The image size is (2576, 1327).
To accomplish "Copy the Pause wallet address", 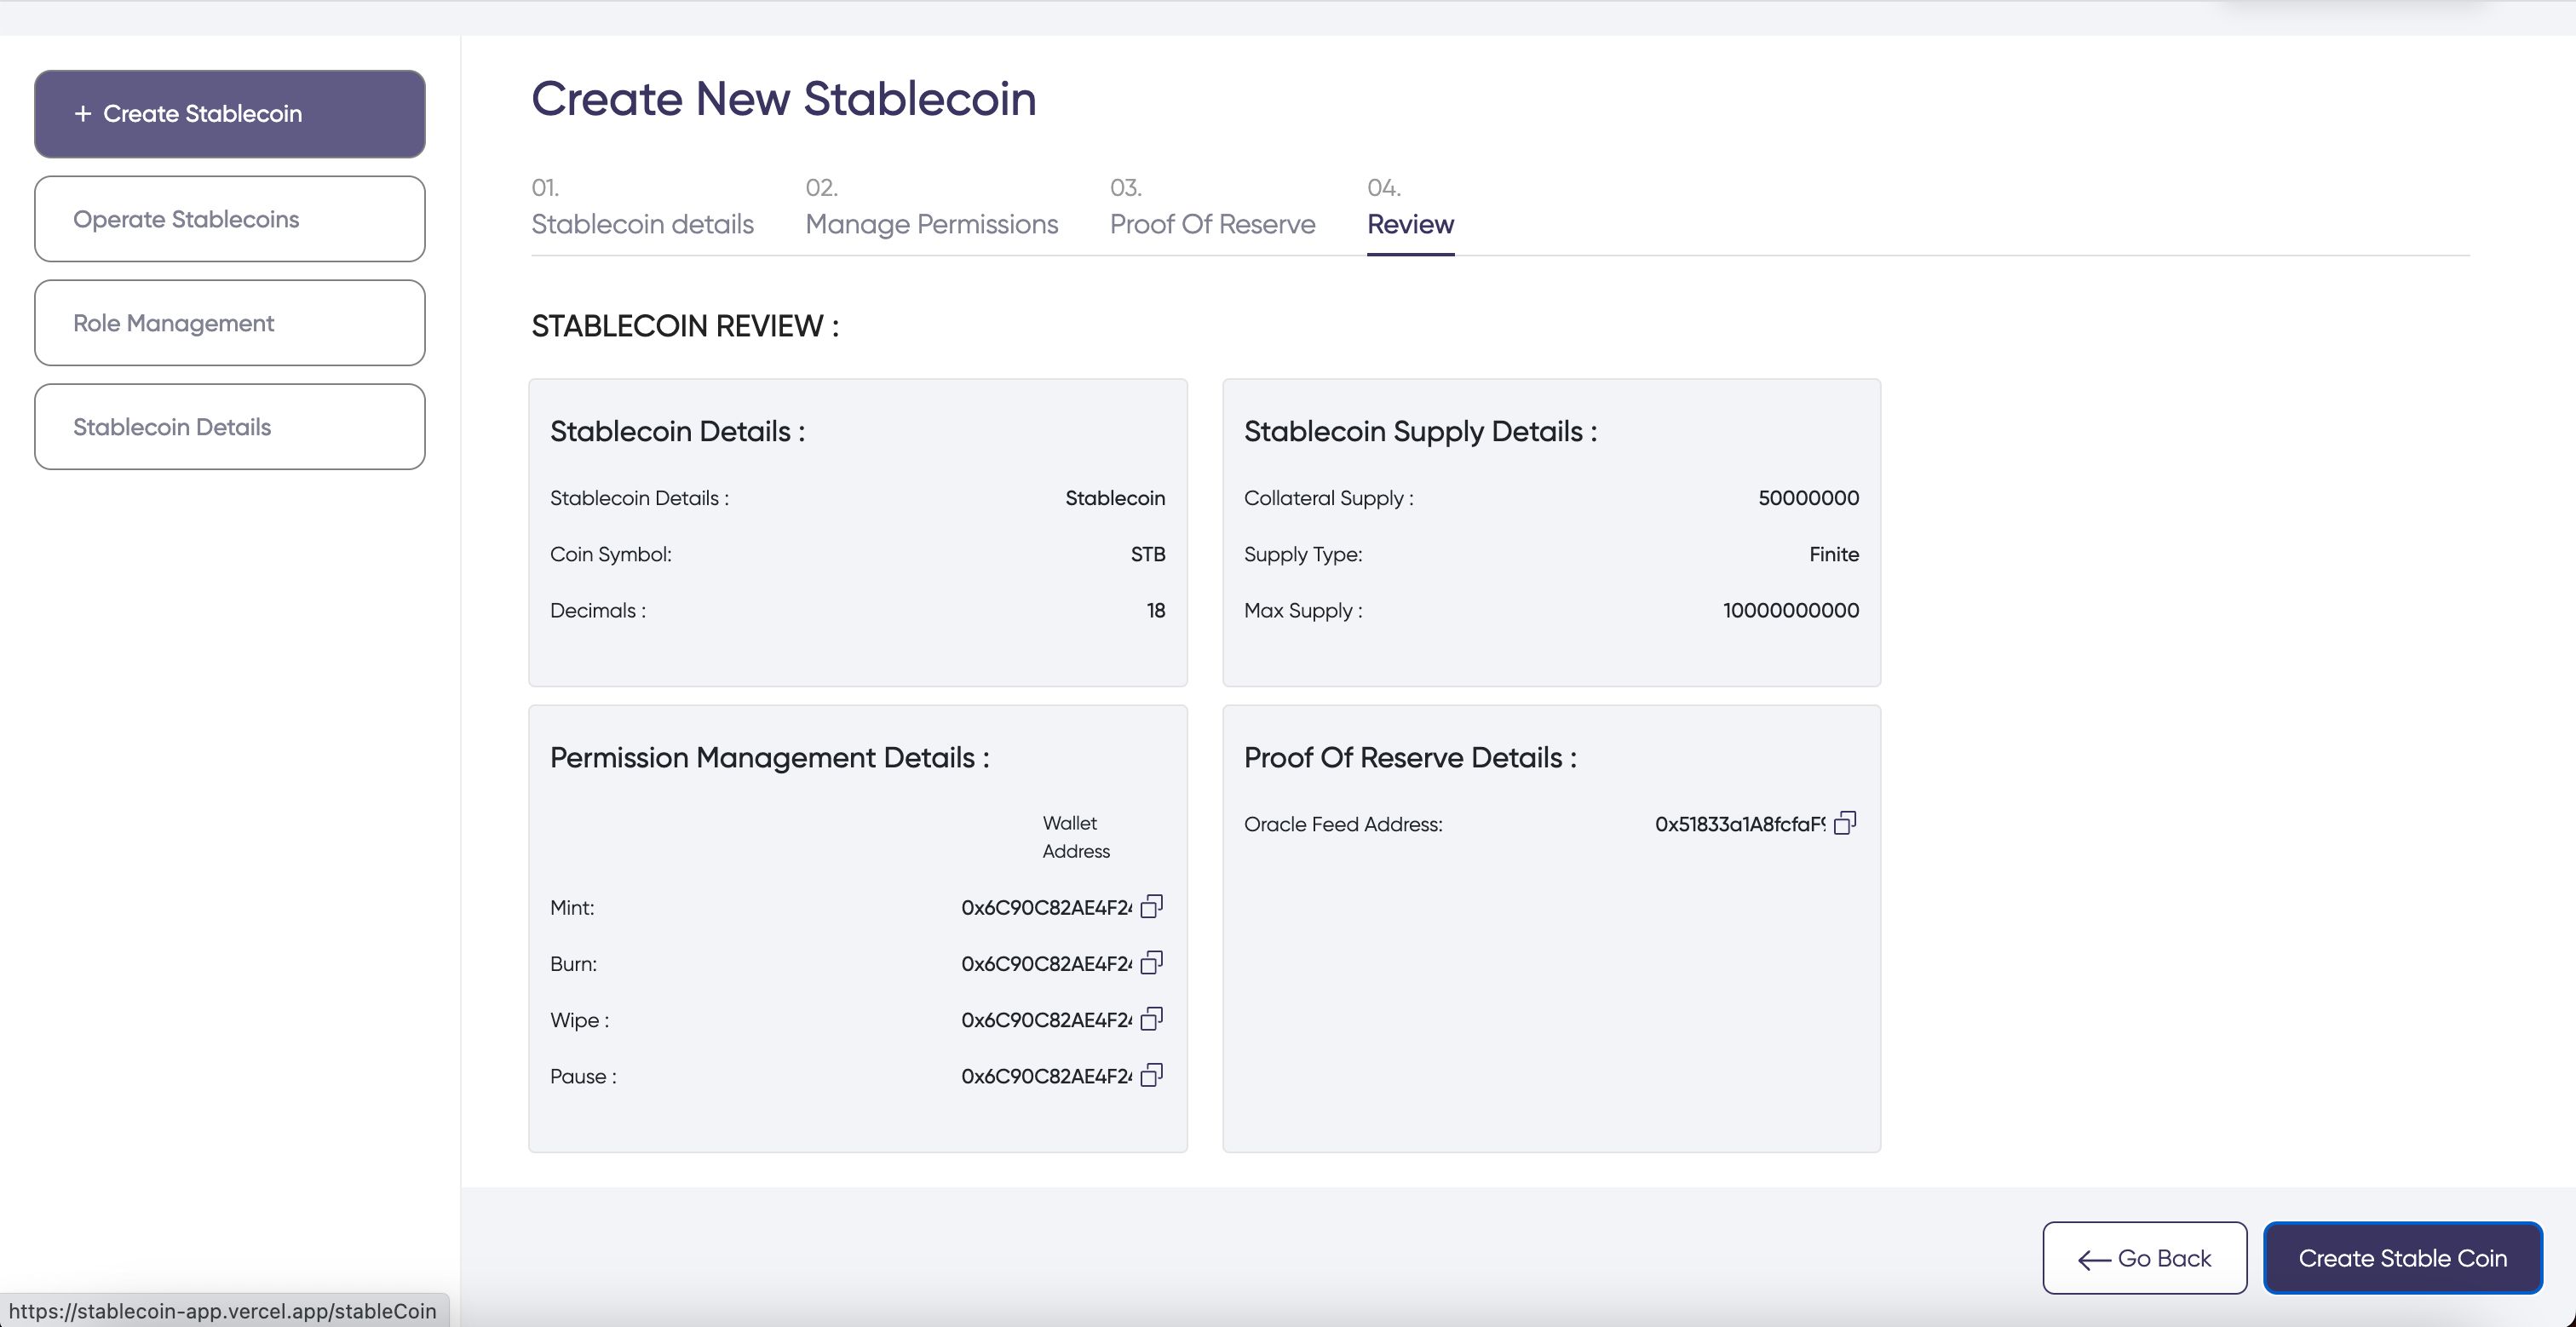I will pos(1152,1074).
